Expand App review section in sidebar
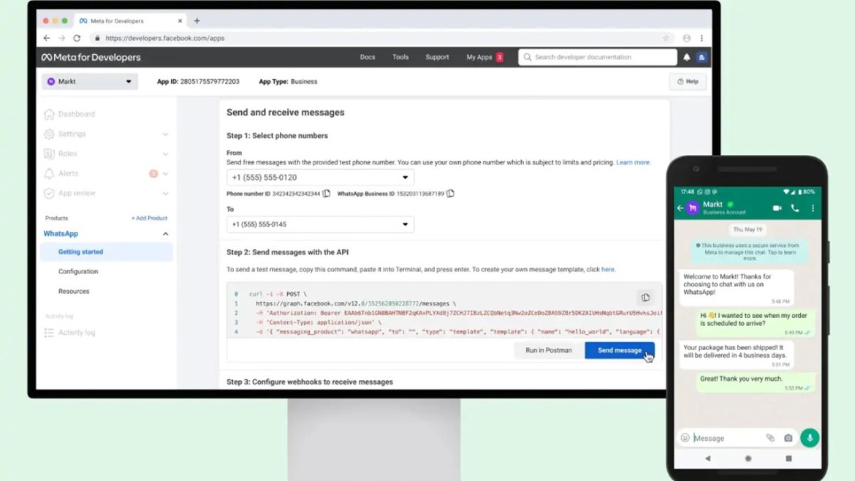The width and height of the screenshot is (855, 481). [165, 194]
